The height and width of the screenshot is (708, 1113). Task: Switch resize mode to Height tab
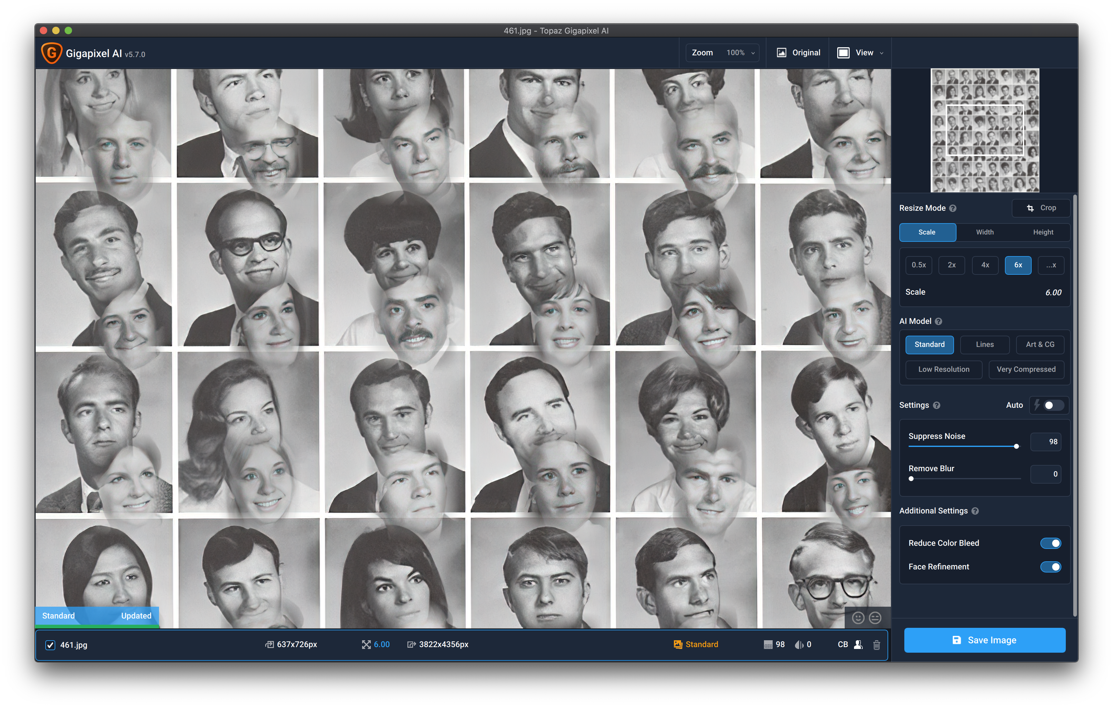pyautogui.click(x=1043, y=232)
